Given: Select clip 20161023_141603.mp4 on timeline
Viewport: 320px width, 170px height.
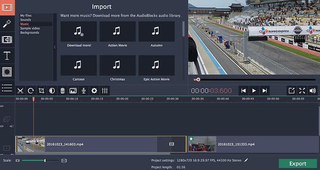Looking at the screenshot, I should pos(101,144).
